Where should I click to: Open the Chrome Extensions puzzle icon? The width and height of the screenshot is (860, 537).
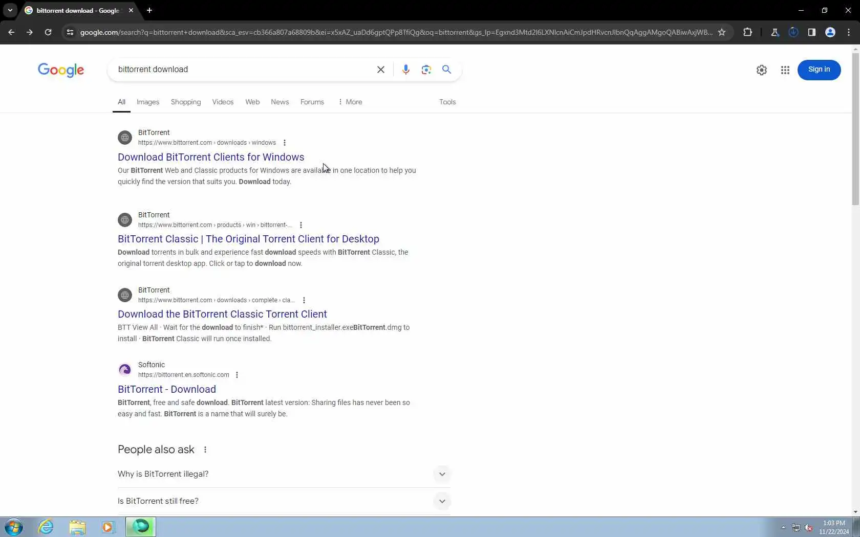click(747, 32)
